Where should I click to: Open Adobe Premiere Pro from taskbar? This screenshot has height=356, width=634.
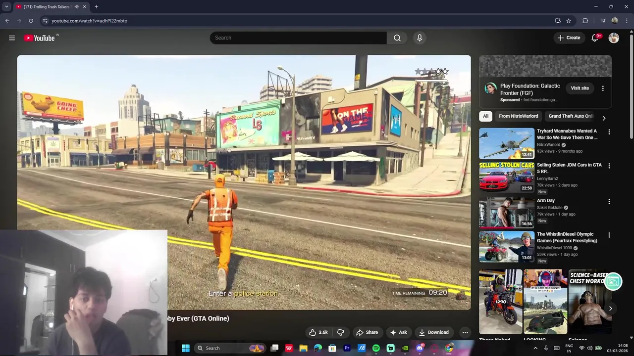347,348
